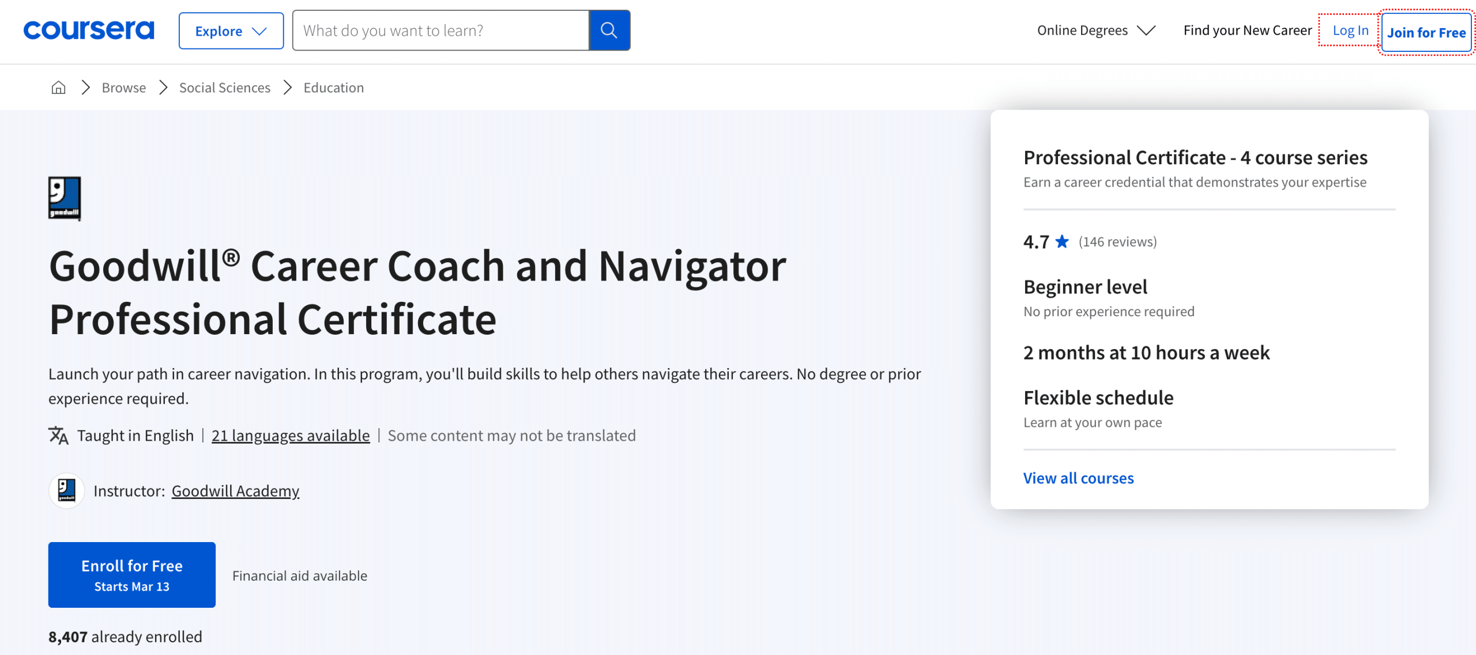
Task: Click inside the search input field
Action: click(438, 30)
